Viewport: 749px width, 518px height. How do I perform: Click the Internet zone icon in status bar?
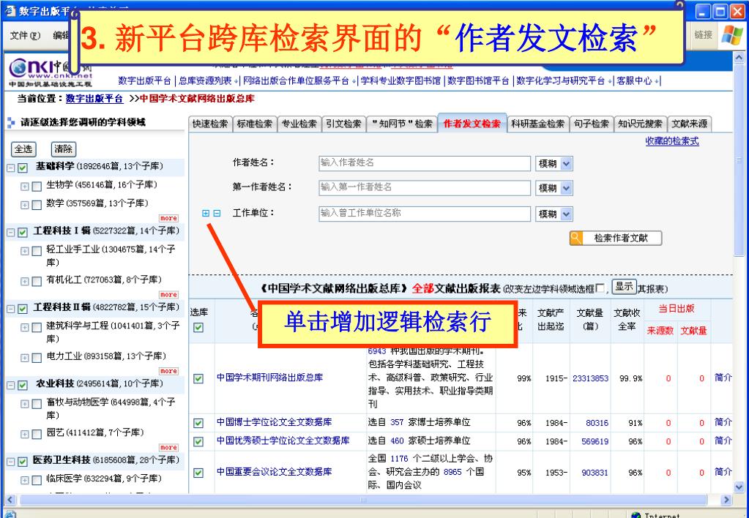tap(636, 515)
